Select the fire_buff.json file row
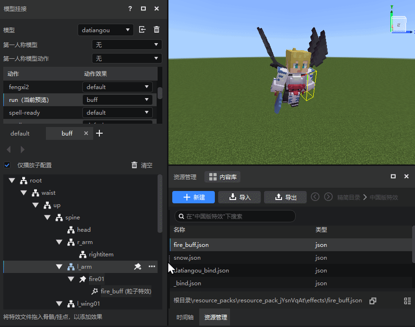The height and width of the screenshot is (327, 415). [291, 245]
